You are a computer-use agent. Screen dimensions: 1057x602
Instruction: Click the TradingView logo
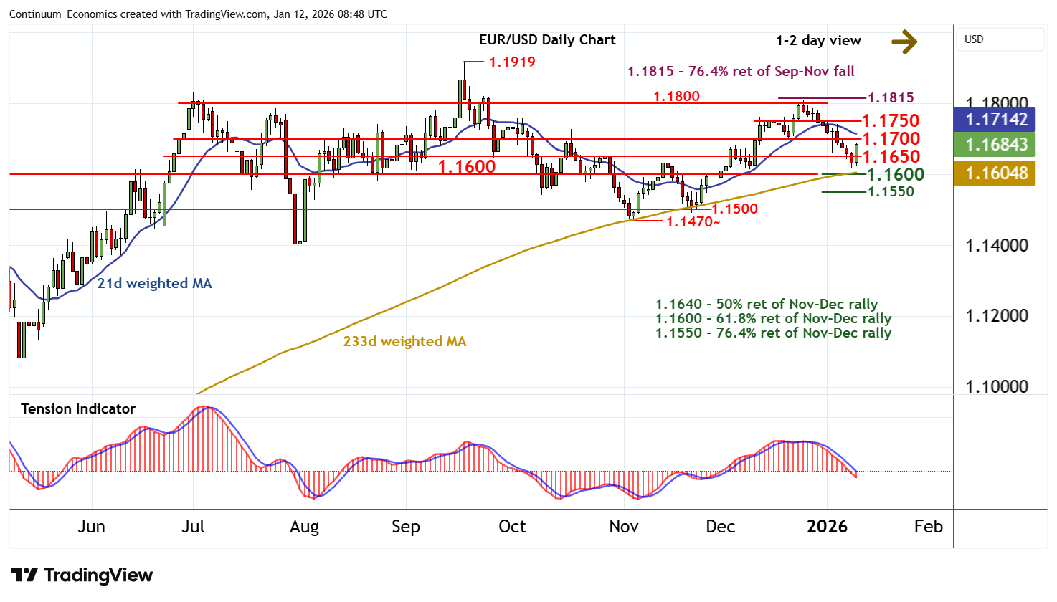pos(82,575)
